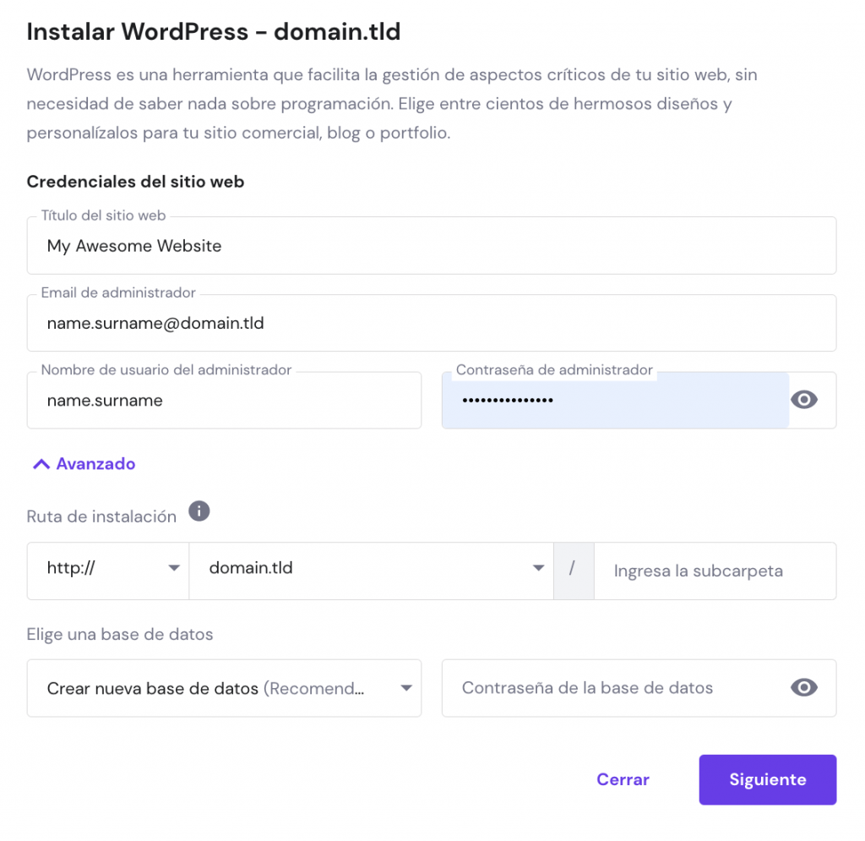Click the Email de administrador field
865x841 pixels.
tap(338, 323)
